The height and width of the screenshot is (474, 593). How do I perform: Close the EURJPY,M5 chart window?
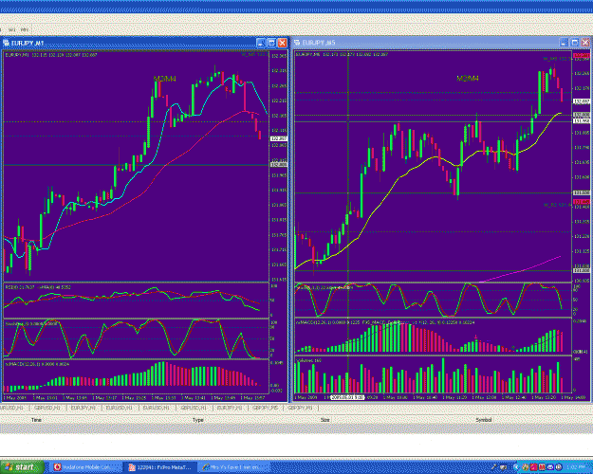[585, 43]
